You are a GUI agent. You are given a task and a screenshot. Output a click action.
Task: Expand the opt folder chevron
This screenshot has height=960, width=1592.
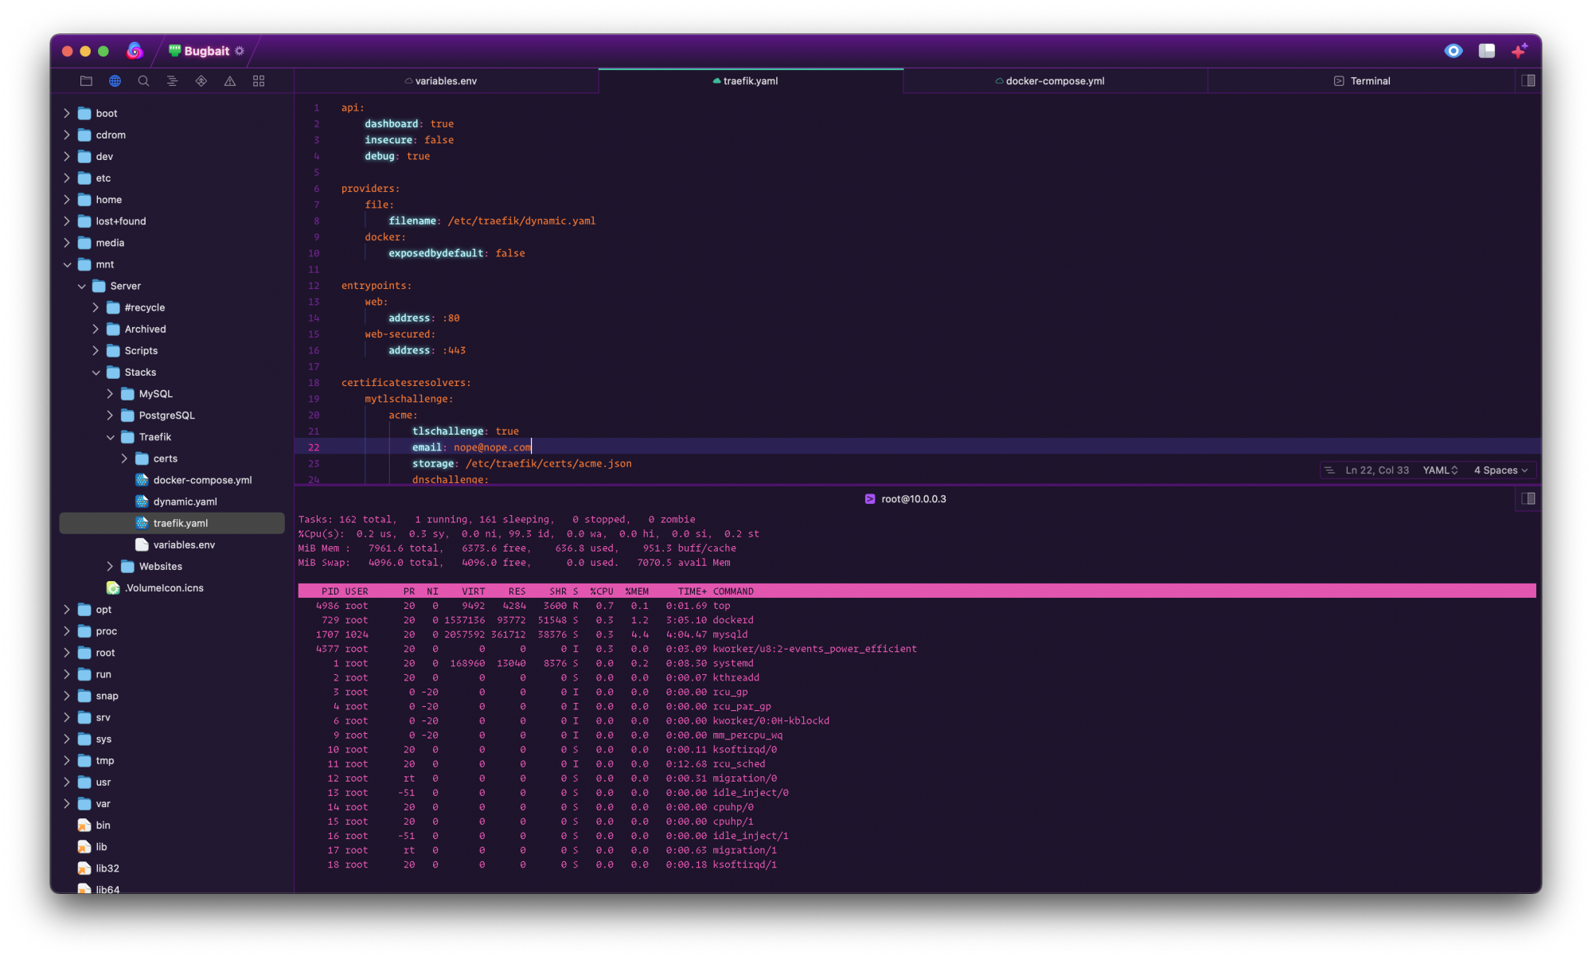click(x=67, y=610)
